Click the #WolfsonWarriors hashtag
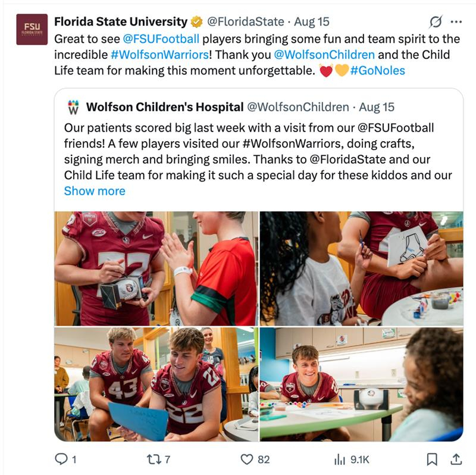476x475 pixels. pyautogui.click(x=159, y=55)
